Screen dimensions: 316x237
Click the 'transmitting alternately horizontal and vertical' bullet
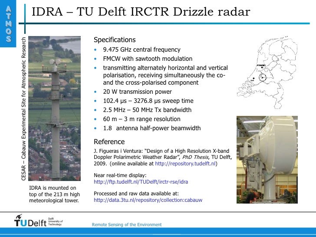pos(165,75)
